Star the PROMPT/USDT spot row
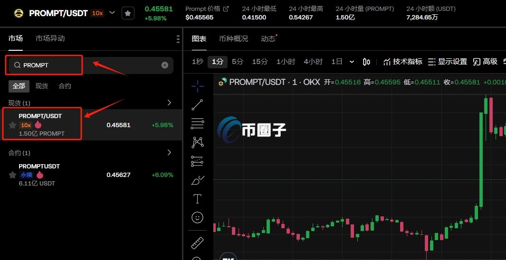506x260 pixels. tap(12, 125)
